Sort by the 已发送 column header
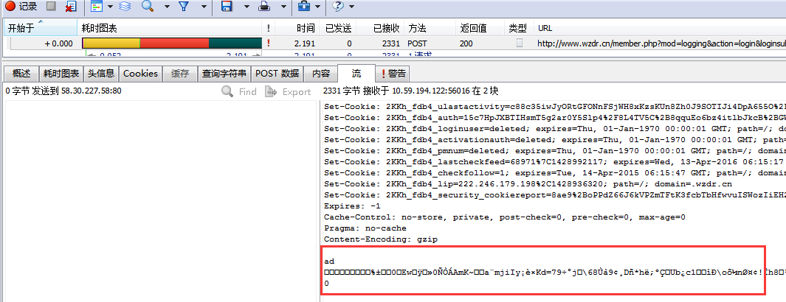 click(337, 28)
